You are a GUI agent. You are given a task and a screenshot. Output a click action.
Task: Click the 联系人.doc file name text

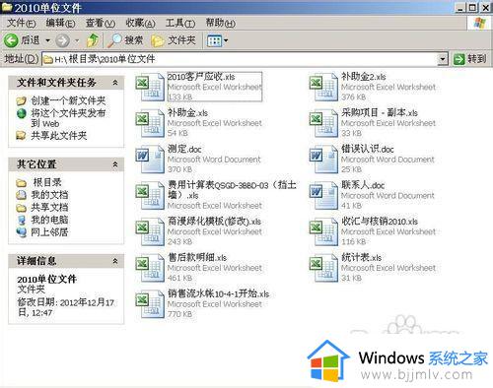[x=363, y=185]
